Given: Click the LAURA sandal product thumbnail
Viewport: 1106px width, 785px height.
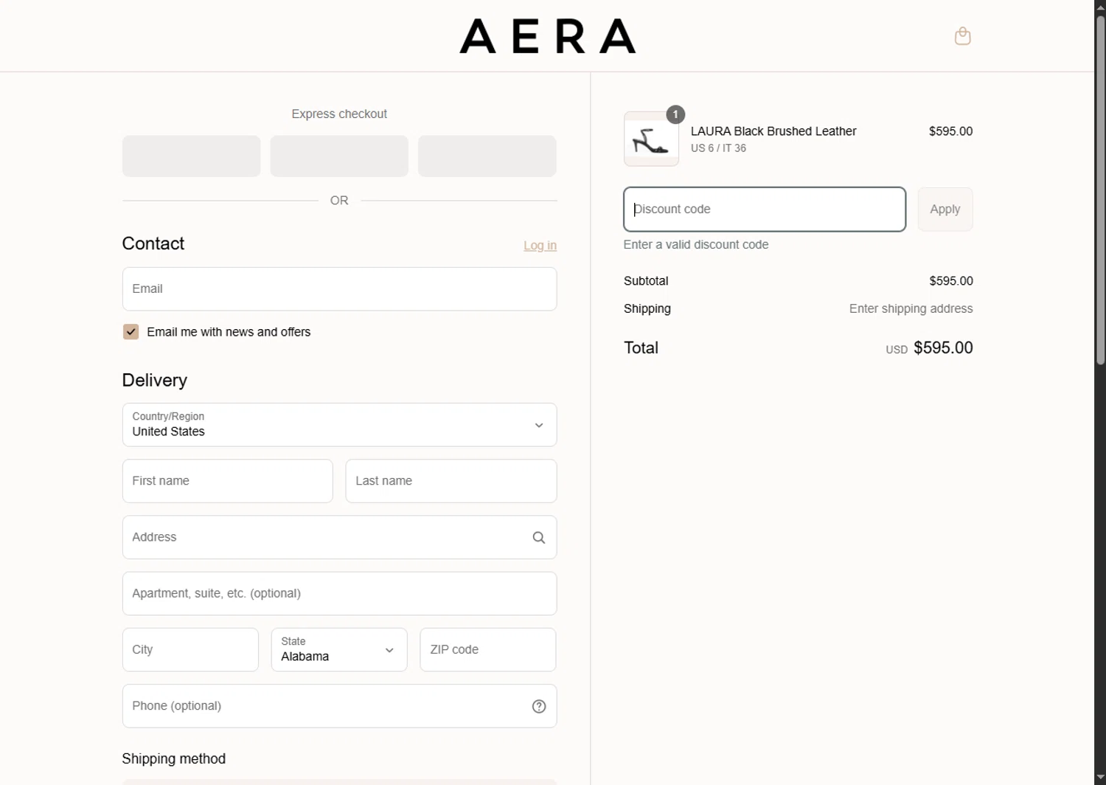Looking at the screenshot, I should pos(651,139).
